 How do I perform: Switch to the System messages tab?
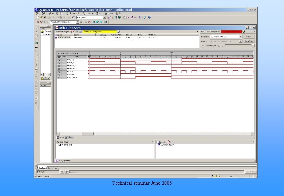click(x=42, y=168)
